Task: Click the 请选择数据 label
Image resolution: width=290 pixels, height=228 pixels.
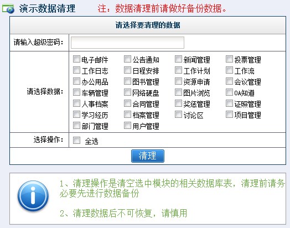Action: 45,91
